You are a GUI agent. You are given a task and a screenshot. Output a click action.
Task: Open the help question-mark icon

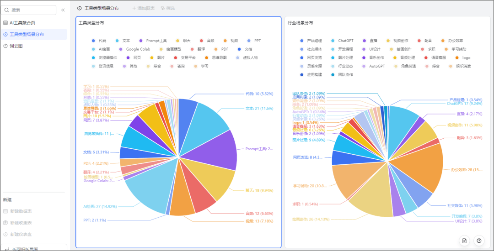point(479,241)
